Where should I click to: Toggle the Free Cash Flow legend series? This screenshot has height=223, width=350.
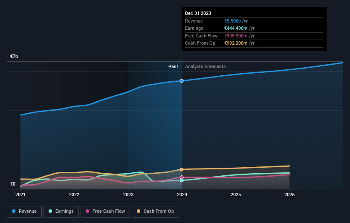105,212
